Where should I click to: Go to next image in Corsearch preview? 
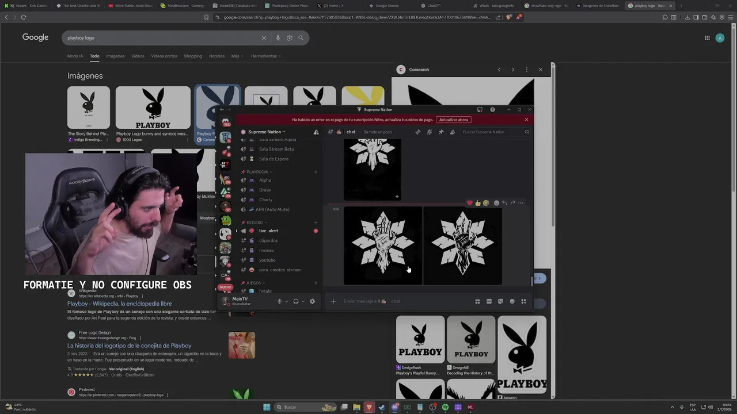[x=512, y=70]
